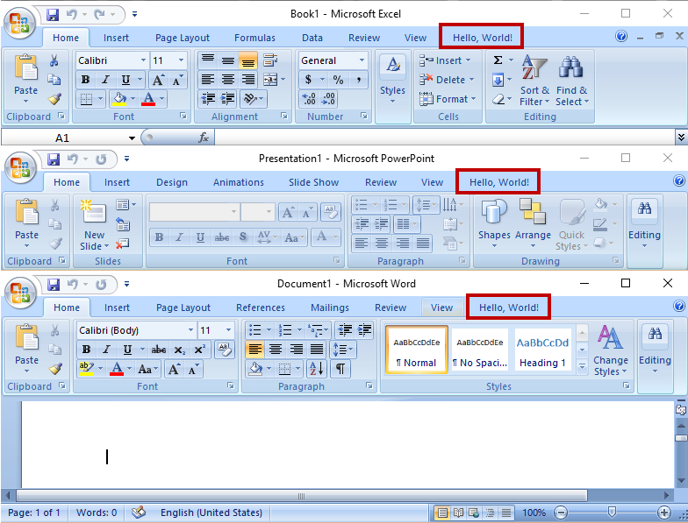Toggle Bottom Align in Excel's Alignment group
The height and width of the screenshot is (523, 688).
point(247,60)
